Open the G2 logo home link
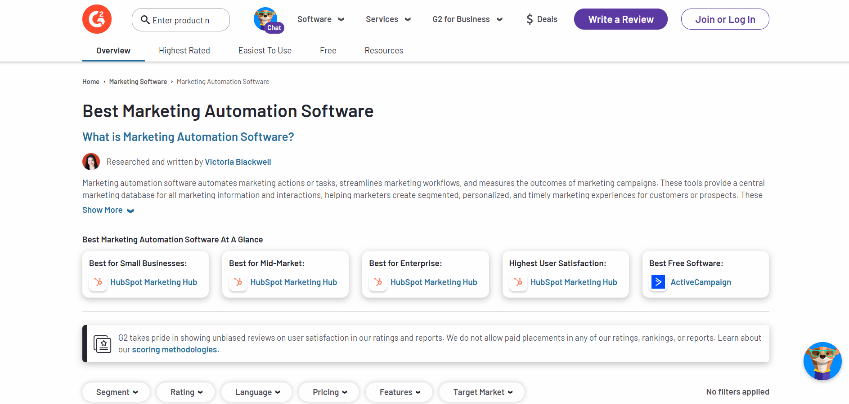Image resolution: width=849 pixels, height=404 pixels. point(97,19)
